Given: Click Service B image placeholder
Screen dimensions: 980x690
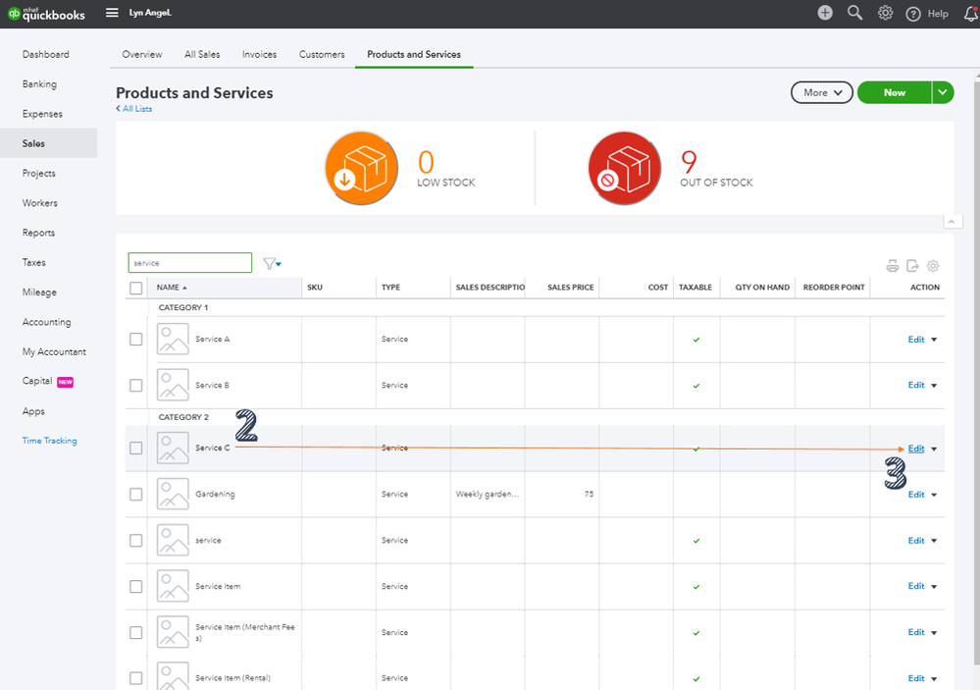Looking at the screenshot, I should [173, 385].
